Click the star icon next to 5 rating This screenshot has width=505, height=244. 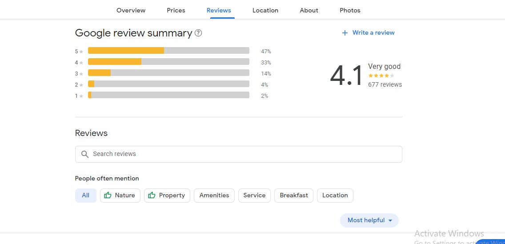click(x=81, y=52)
